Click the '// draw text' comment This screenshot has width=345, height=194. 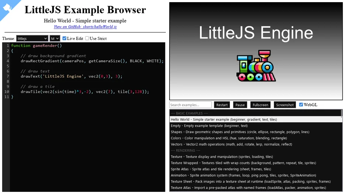[x=35, y=71]
